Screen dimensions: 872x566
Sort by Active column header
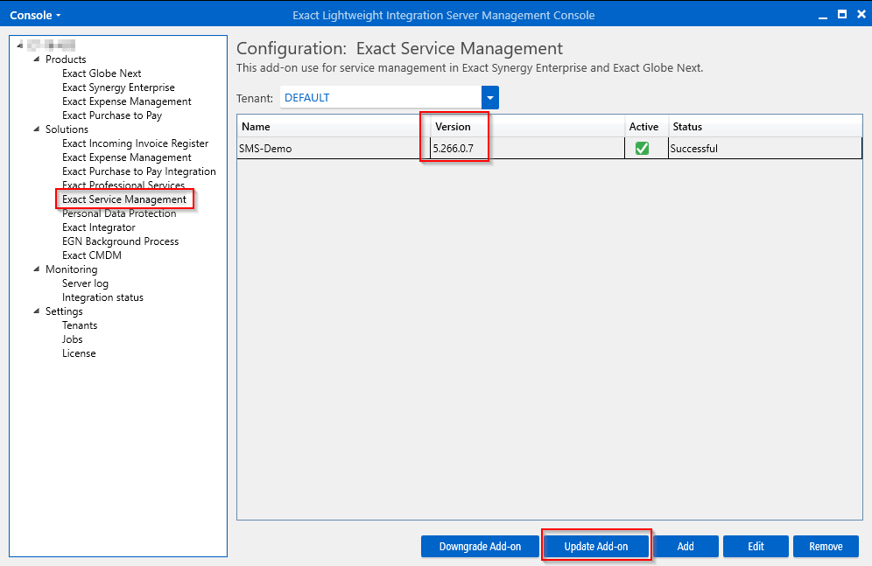coord(646,127)
